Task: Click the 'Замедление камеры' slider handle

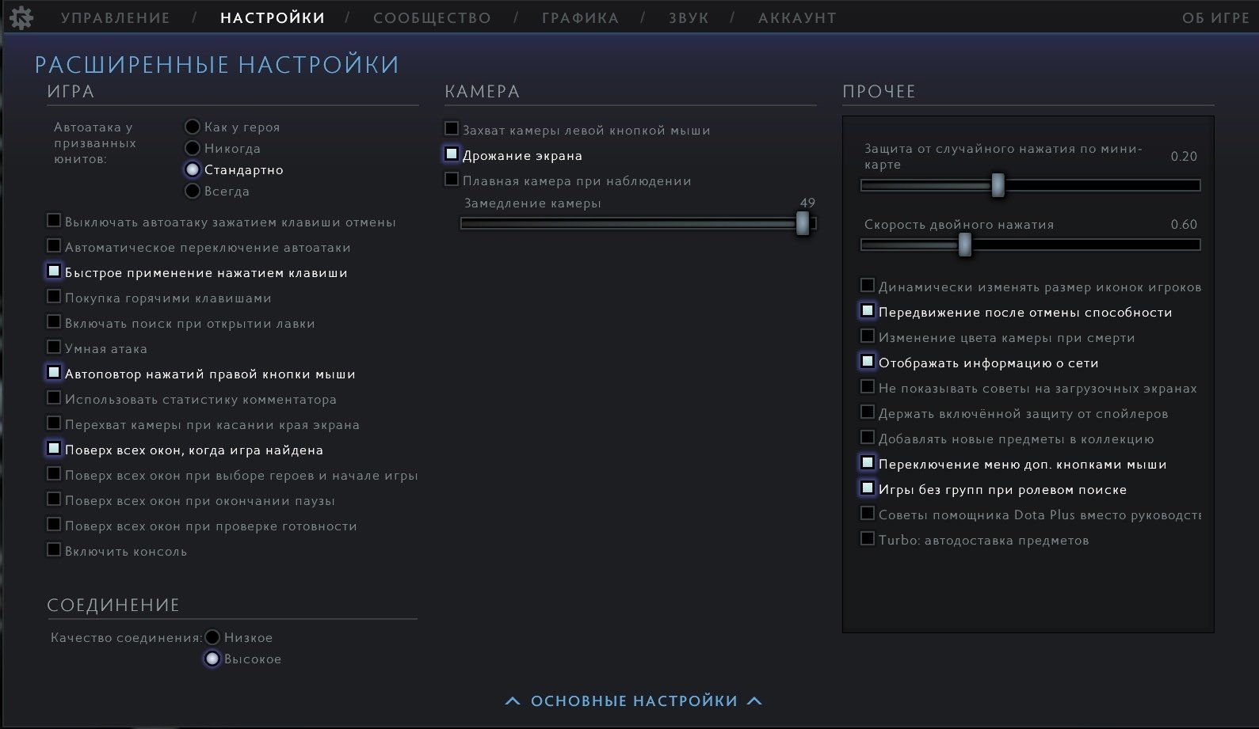Action: (x=803, y=223)
